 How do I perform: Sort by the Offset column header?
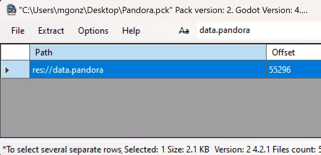click(294, 53)
